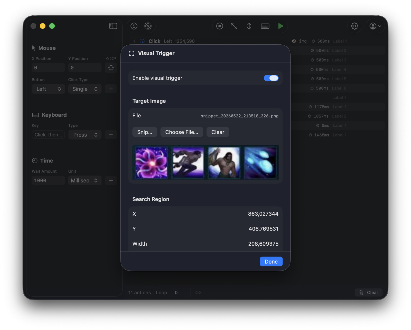The width and height of the screenshot is (411, 330).
Task: Click the Search Region X value 863,027344
Action: [x=263, y=214]
